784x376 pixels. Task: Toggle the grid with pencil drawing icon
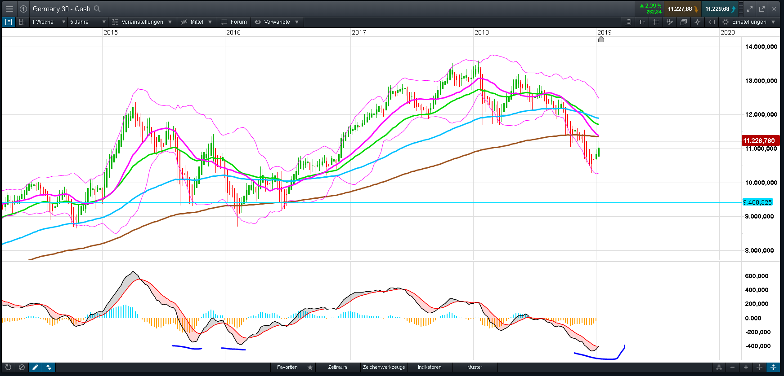pyautogui.click(x=670, y=22)
